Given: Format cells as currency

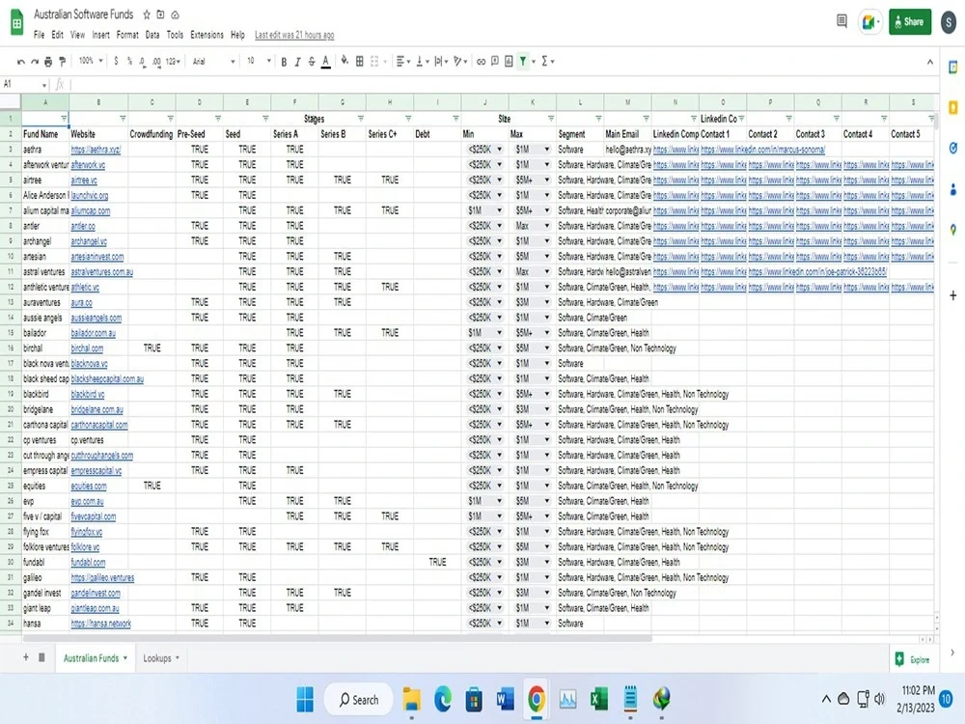Looking at the screenshot, I should [116, 61].
